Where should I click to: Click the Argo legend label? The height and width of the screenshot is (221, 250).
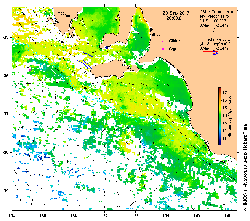coord(173,49)
